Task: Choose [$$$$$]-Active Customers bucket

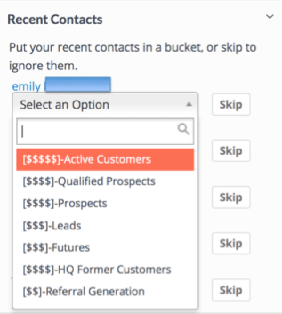Action: pos(105,159)
